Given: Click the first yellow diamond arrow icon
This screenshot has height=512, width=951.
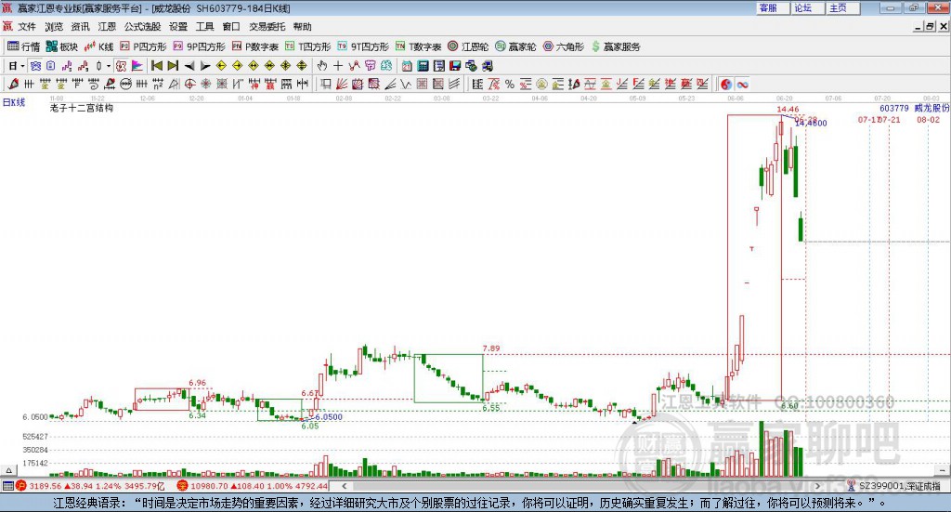Looking at the screenshot, I should [x=221, y=66].
